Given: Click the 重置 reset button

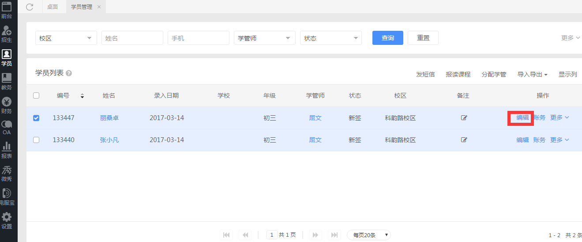Looking at the screenshot, I should 423,38.
